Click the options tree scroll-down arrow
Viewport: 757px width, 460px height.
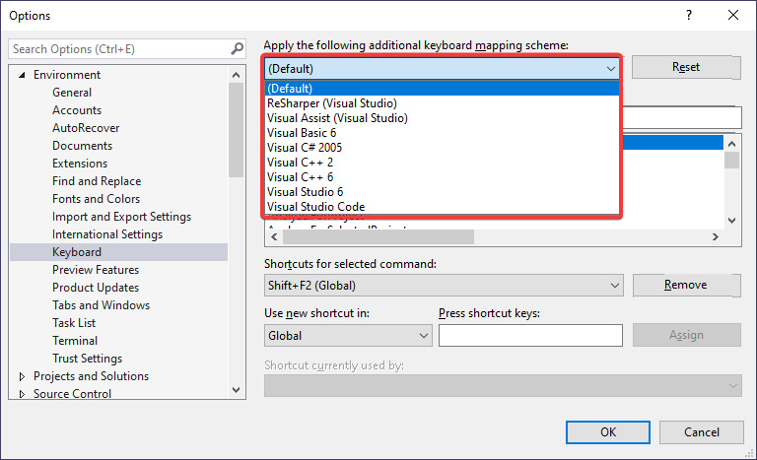[236, 389]
